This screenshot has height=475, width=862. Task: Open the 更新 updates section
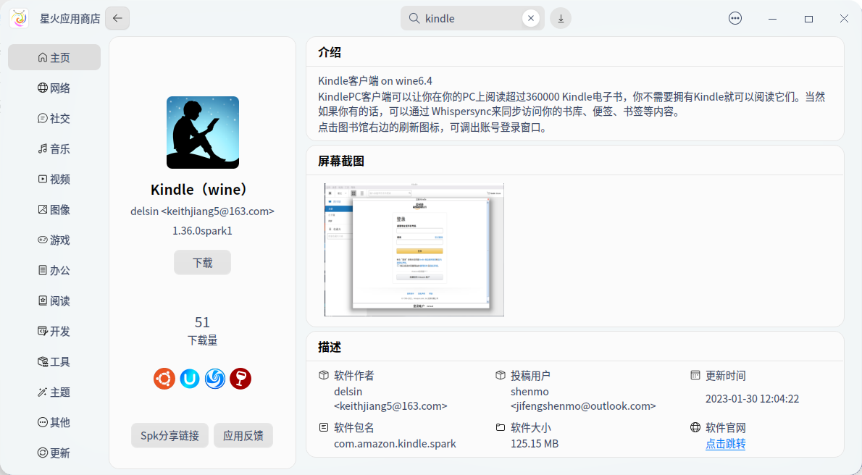click(54, 453)
